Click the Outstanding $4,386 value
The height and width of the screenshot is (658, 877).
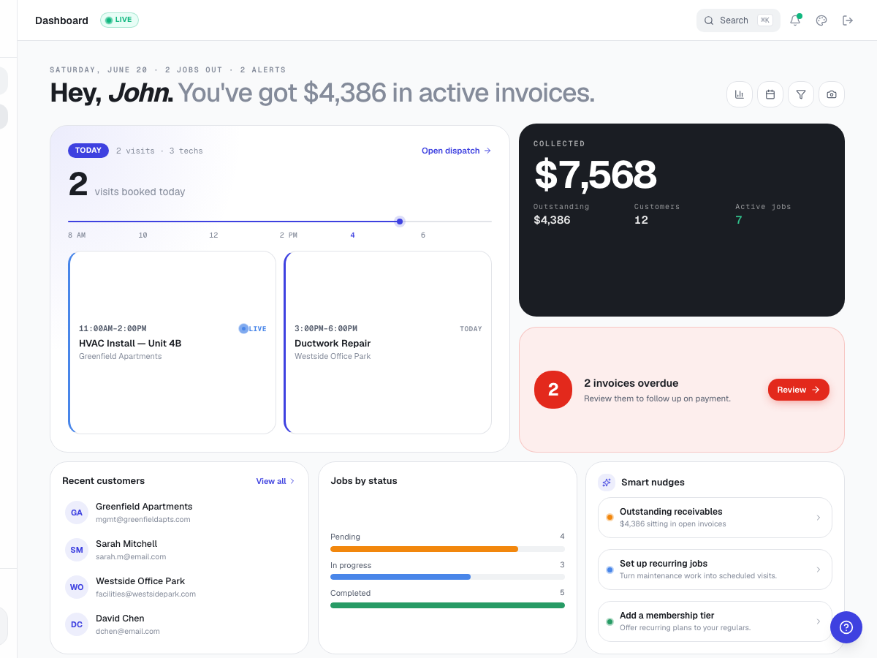coord(552,220)
